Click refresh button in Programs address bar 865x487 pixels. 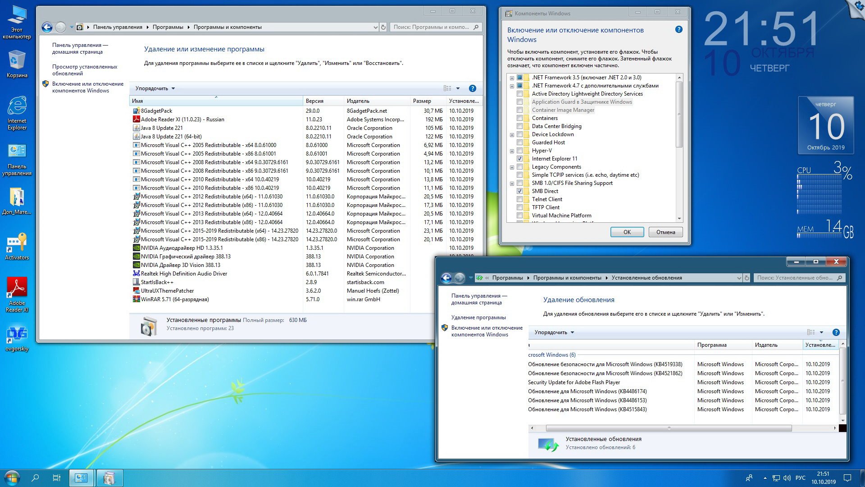383,27
